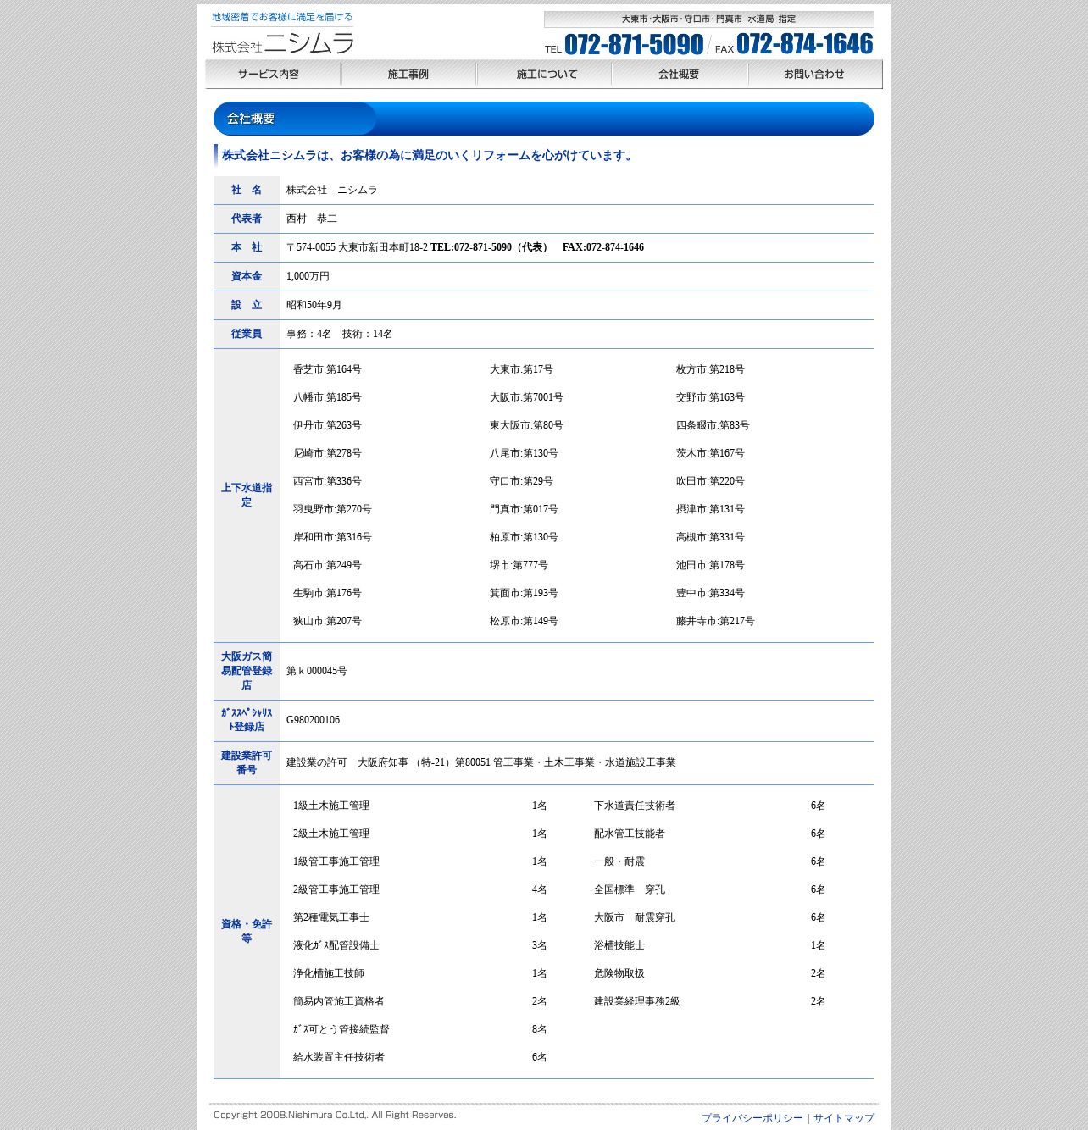Select 枚方市:第218号 entry
The image size is (1088, 1130).
(710, 369)
